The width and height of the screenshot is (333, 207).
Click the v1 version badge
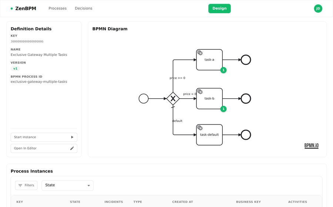(x=15, y=69)
